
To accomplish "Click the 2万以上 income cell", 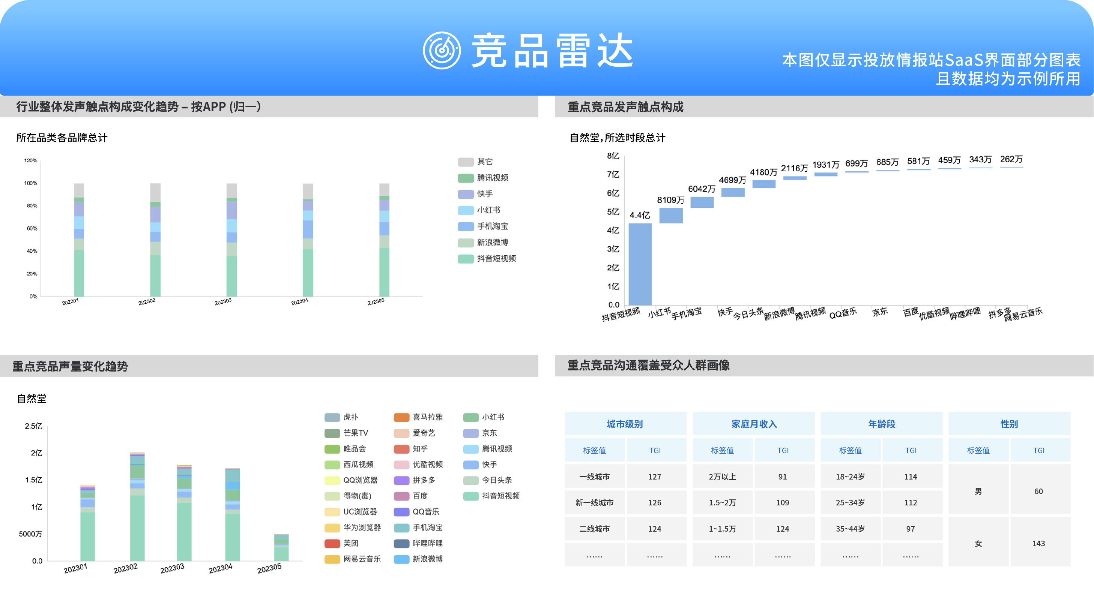I will pyautogui.click(x=723, y=476).
